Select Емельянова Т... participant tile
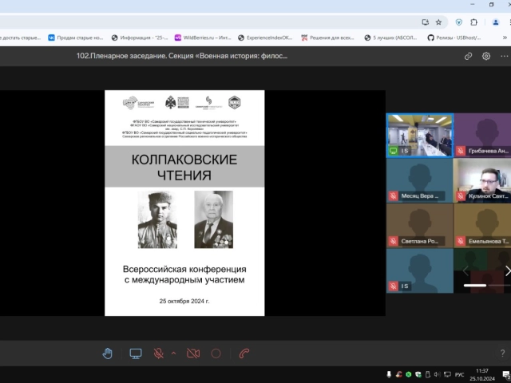This screenshot has height=383, width=511. [482, 226]
